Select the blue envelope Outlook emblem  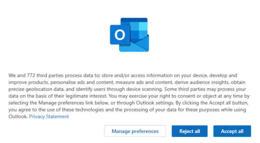129,35
